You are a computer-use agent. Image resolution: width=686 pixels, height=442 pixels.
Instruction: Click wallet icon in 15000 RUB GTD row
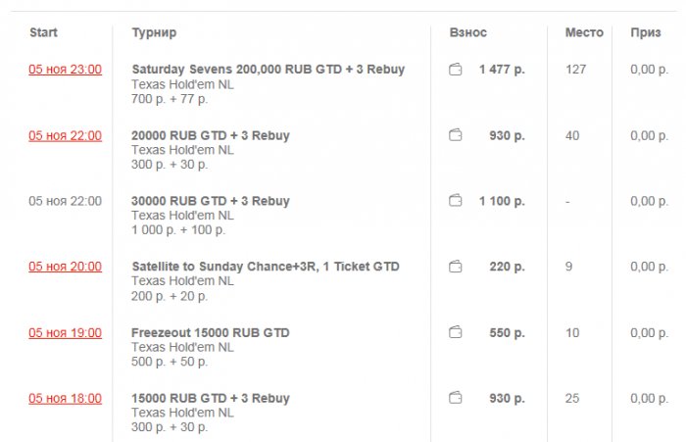456,399
